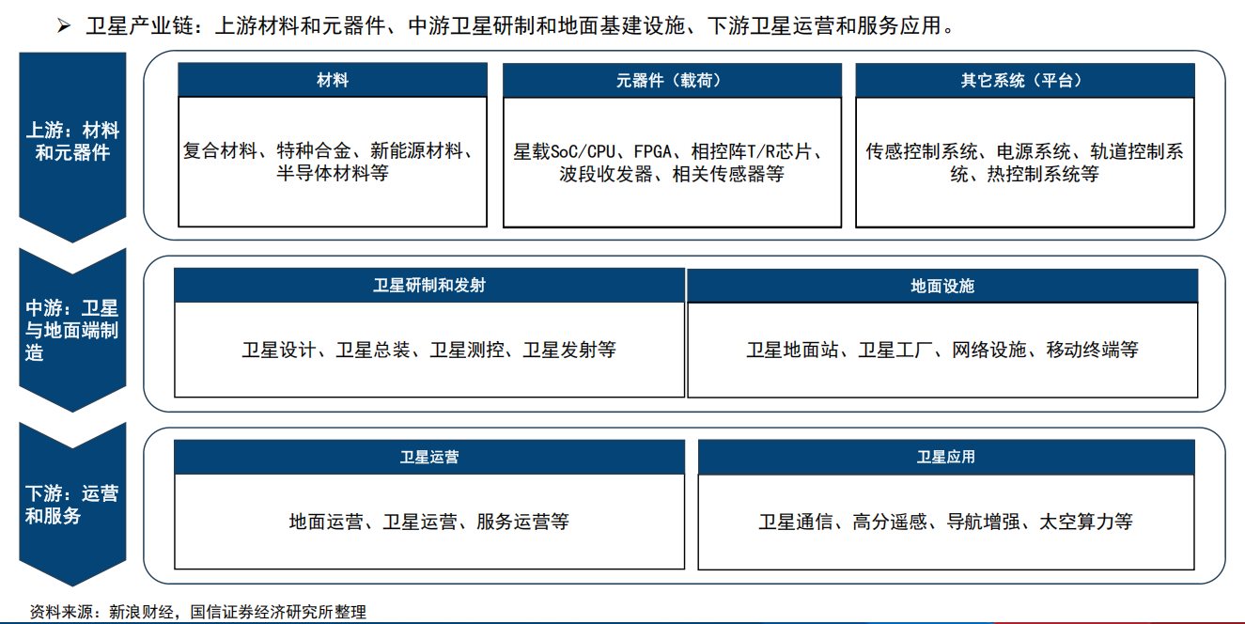Click the 星载SoC/CPU、FPGA components text box
This screenshot has height=624, width=1245.
(672, 162)
